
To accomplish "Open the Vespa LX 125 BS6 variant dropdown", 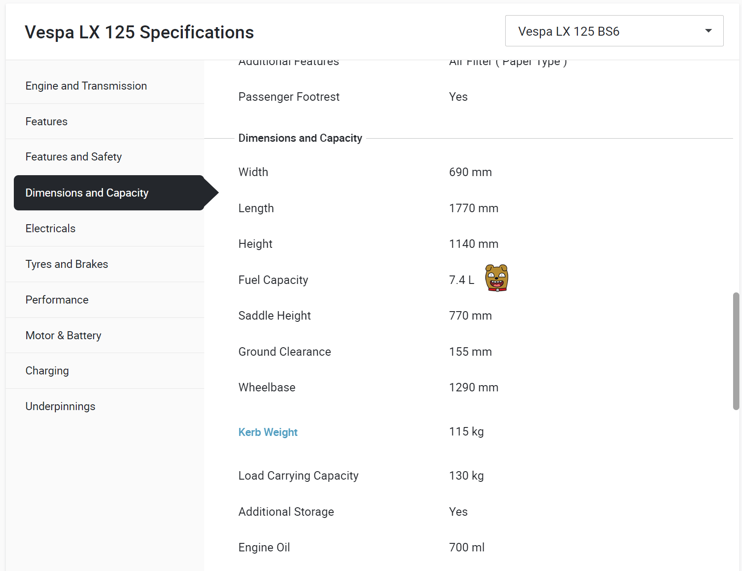I will pos(614,31).
